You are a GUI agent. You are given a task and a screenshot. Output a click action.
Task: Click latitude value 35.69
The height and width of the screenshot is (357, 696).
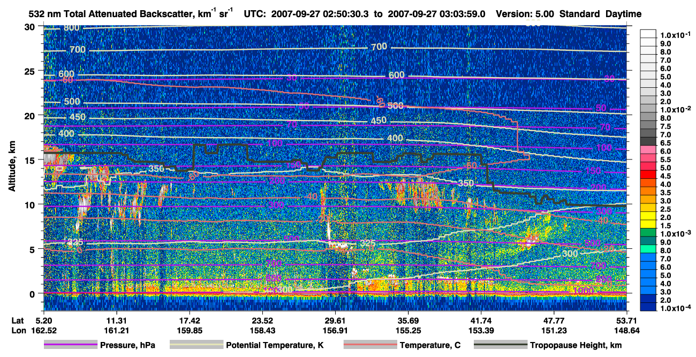tap(408, 321)
